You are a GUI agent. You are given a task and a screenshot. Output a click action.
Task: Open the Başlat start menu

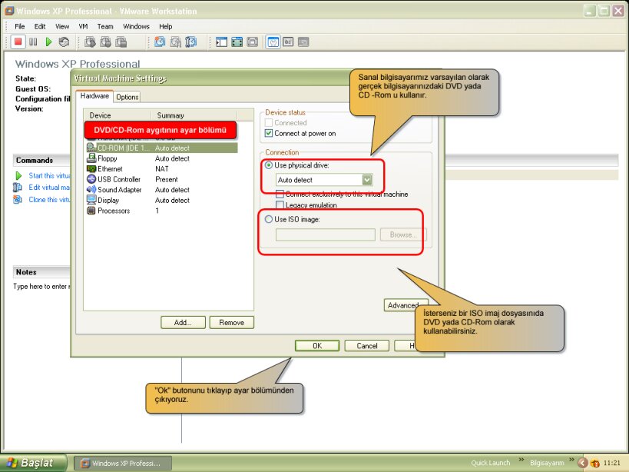point(33,463)
